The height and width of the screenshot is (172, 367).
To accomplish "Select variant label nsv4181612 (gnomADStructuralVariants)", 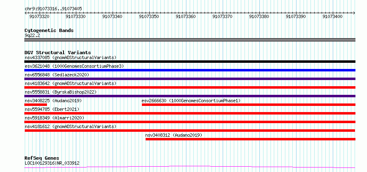I will 71,126.
